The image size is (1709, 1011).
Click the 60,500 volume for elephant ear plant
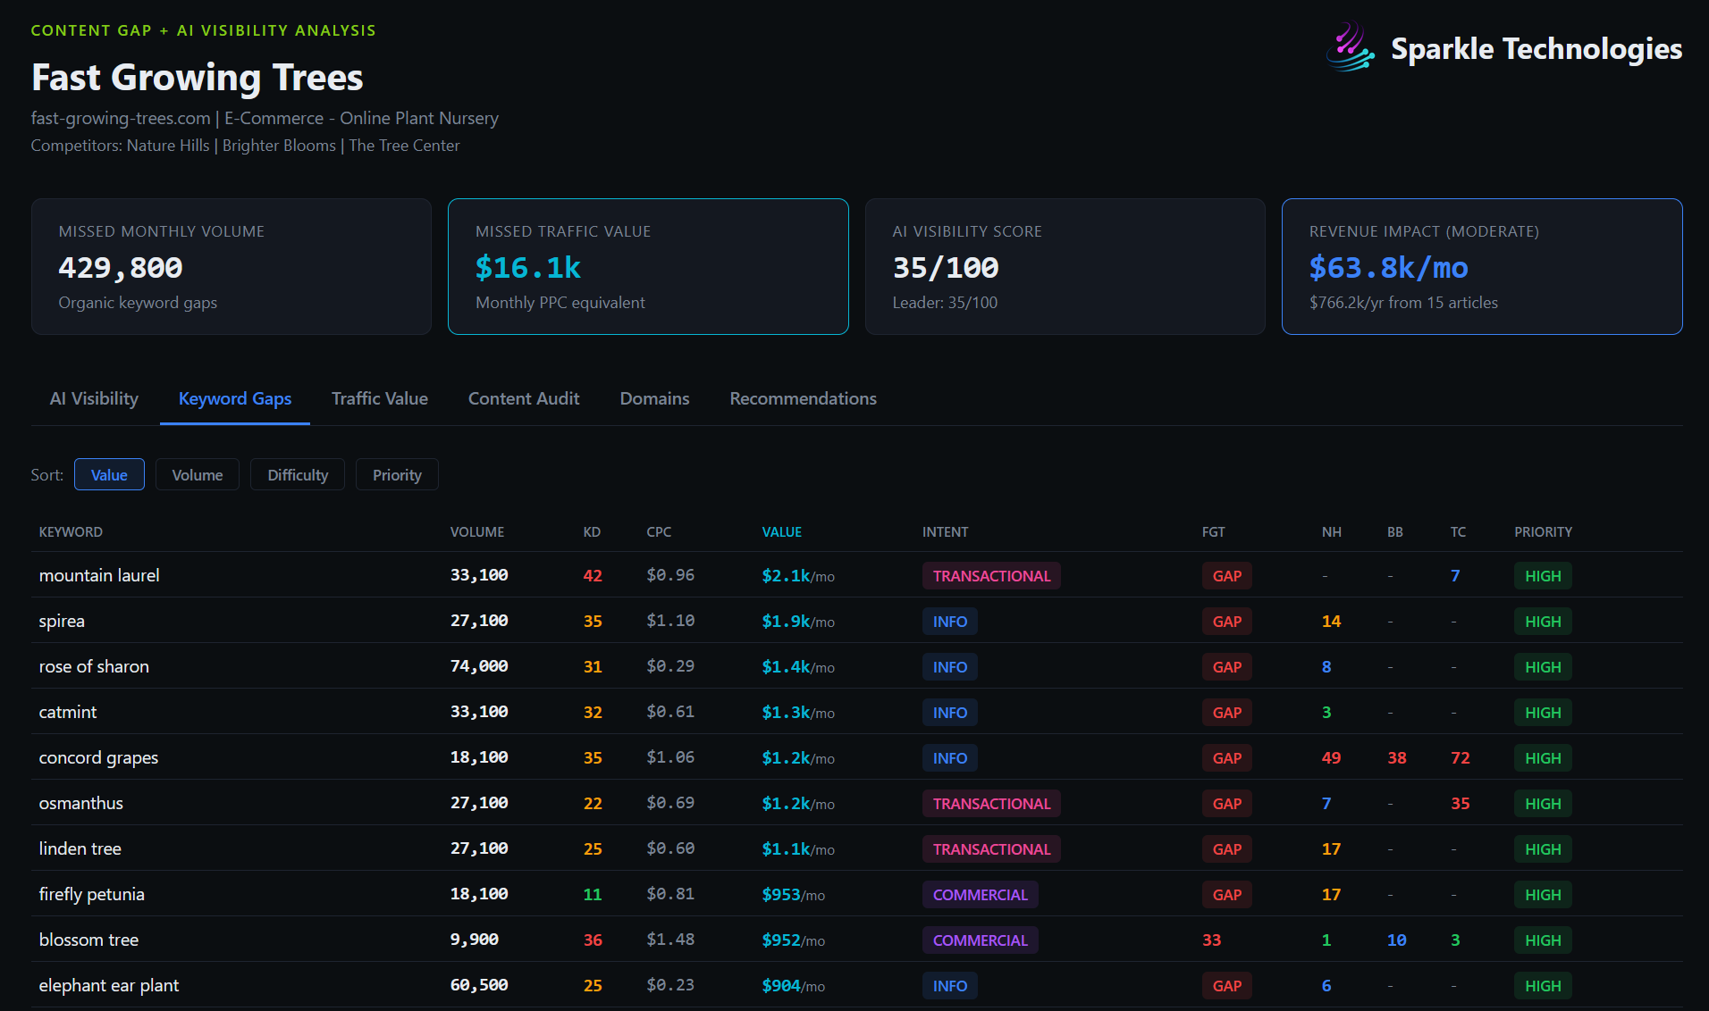tap(479, 985)
